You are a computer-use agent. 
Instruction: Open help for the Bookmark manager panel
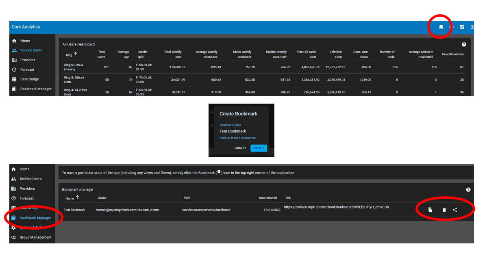click(x=468, y=190)
